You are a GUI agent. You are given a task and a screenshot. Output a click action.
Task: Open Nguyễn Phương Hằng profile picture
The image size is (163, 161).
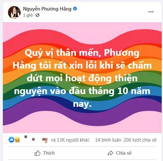click(x=14, y=12)
